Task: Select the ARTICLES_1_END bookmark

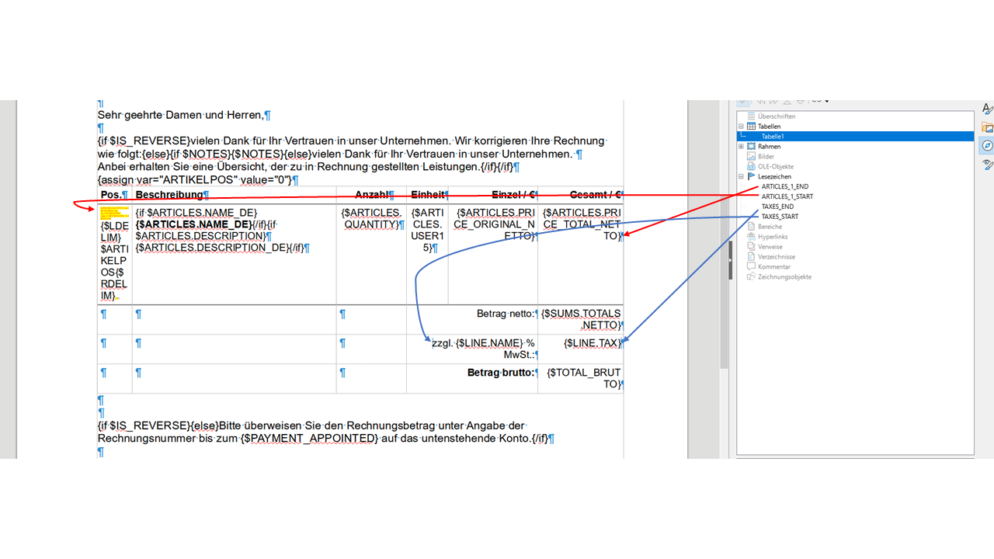Action: [x=784, y=187]
